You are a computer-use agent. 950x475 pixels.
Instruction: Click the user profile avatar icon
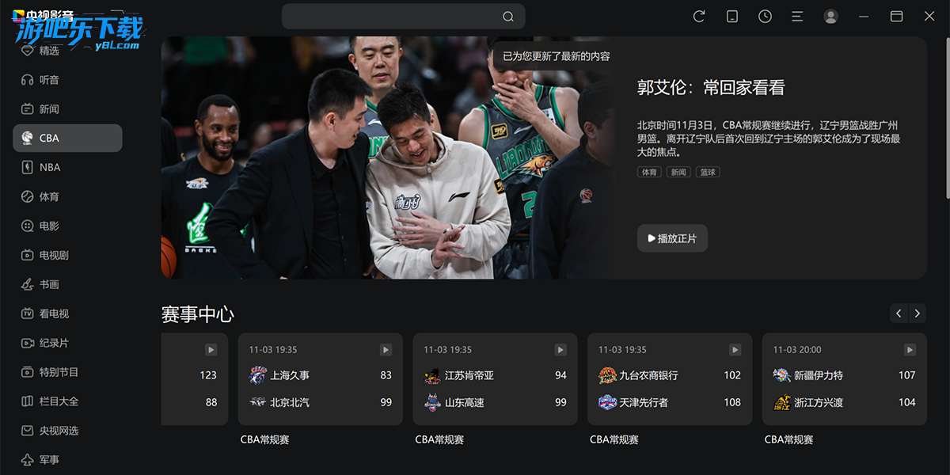830,16
